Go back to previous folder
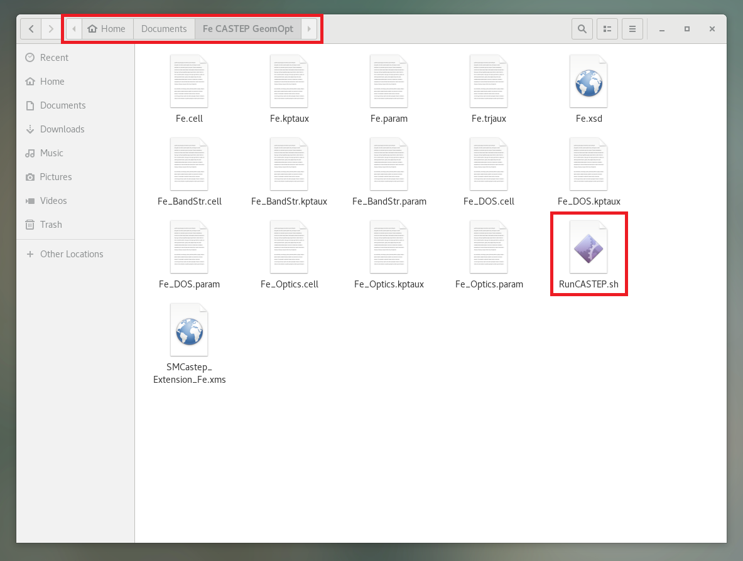This screenshot has height=561, width=743. click(31, 29)
